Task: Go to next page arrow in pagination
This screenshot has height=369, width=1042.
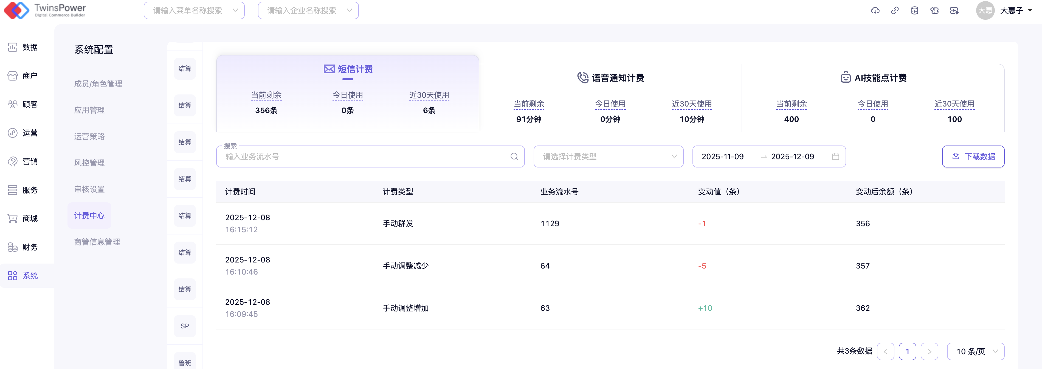Action: click(929, 351)
